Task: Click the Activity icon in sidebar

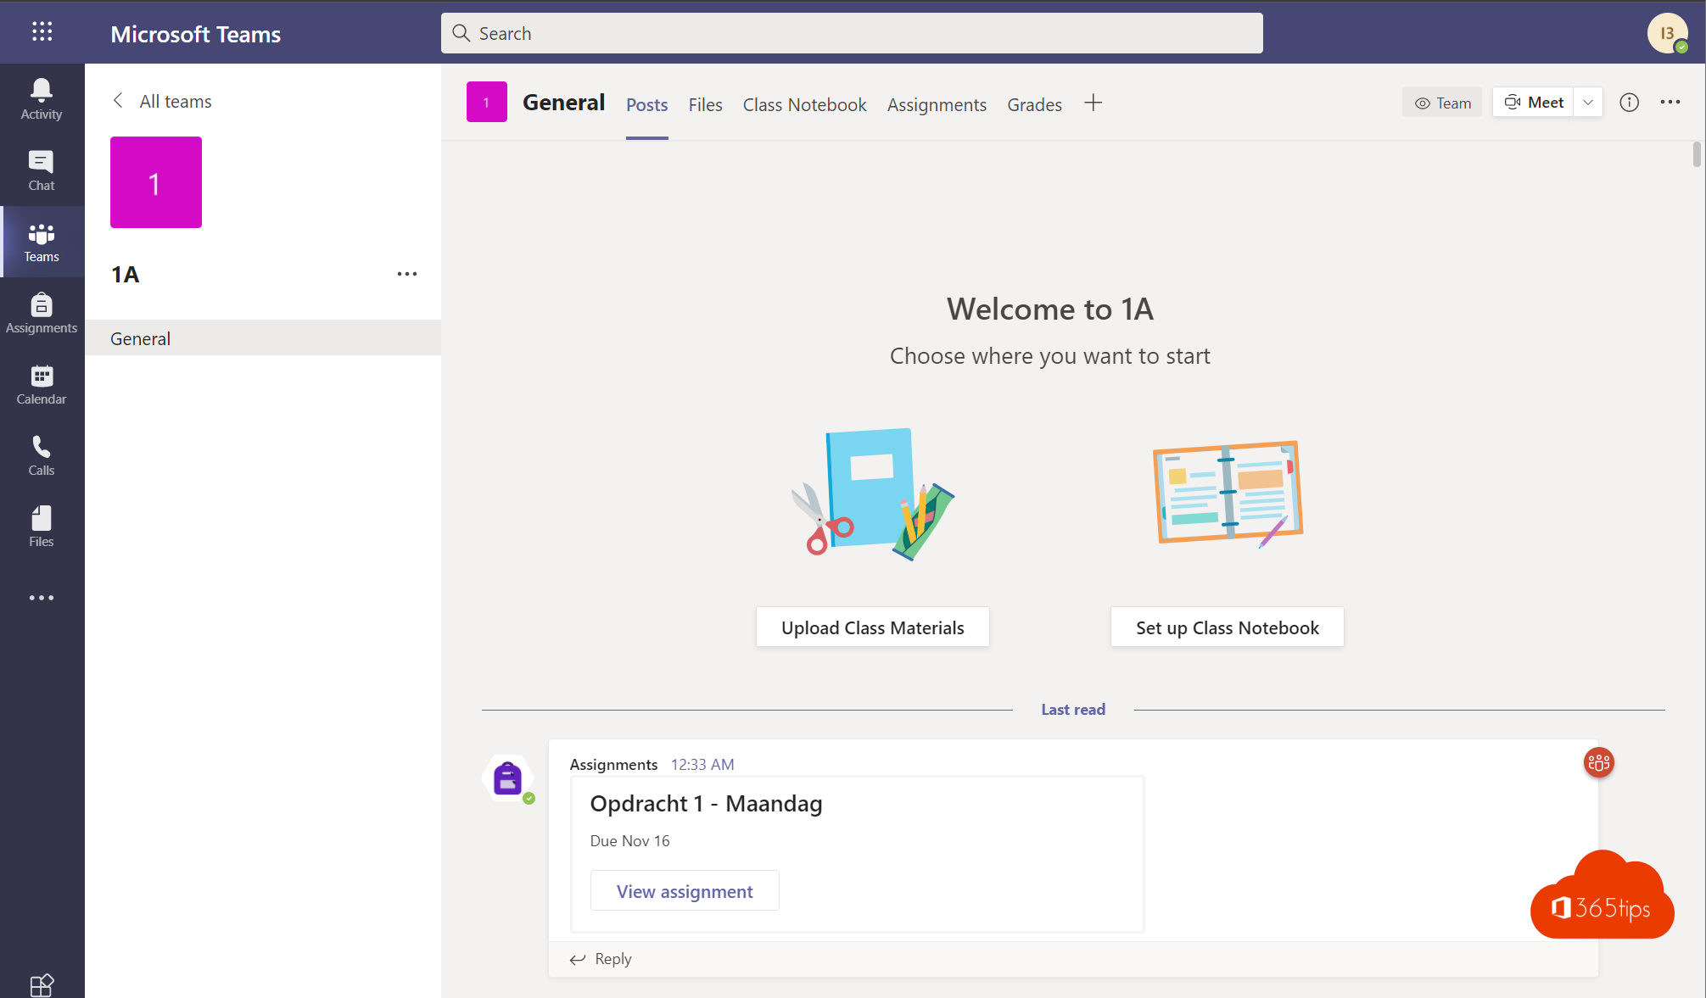Action: 42,100
